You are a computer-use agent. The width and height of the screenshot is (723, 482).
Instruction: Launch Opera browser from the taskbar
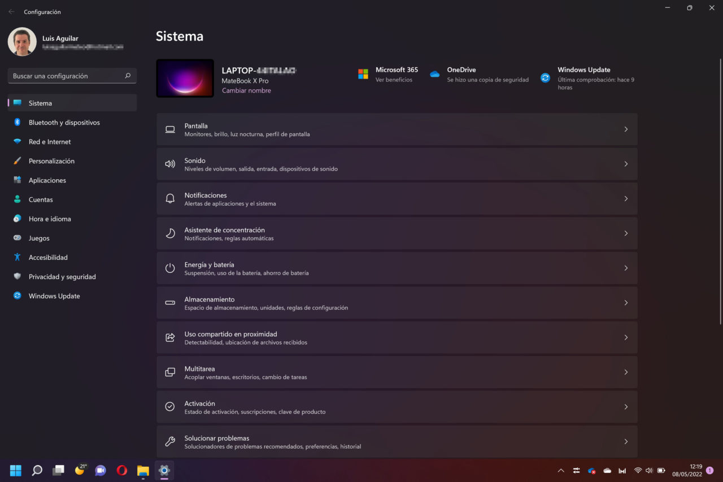[x=122, y=470]
